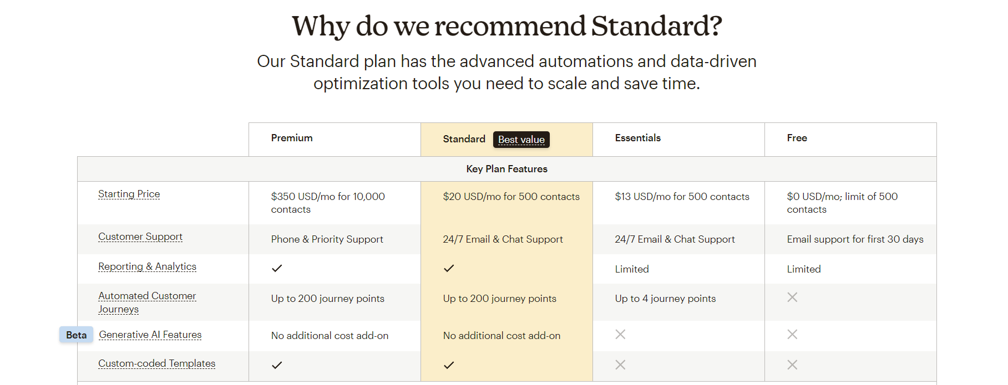
Task: Click the Premium checkmark for Reporting & Analytics
Action: 277,269
